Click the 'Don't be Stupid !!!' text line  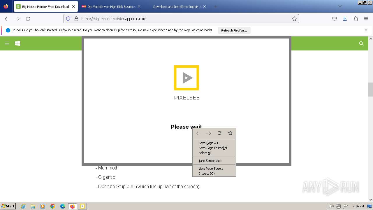point(148,186)
